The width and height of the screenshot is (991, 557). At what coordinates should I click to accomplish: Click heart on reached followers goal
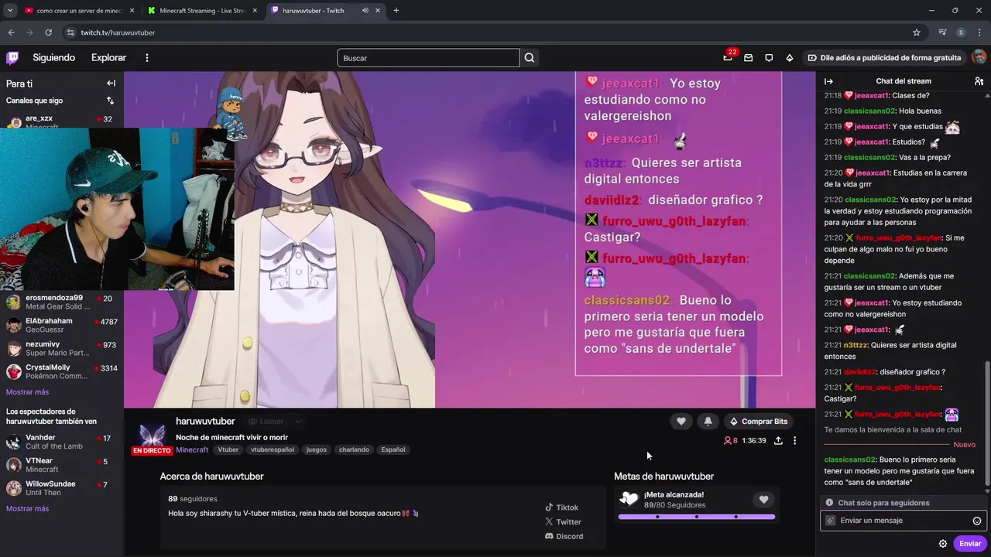763,500
